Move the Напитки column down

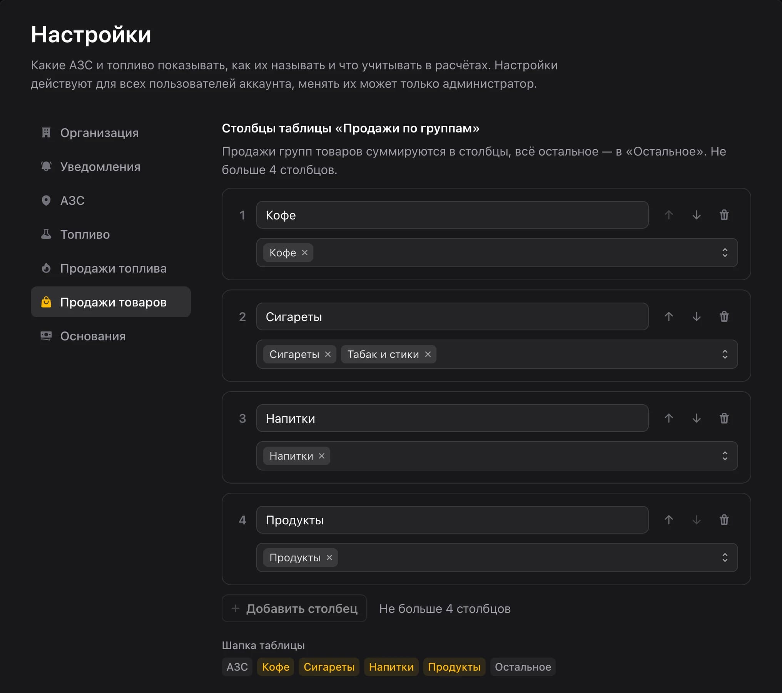tap(696, 418)
